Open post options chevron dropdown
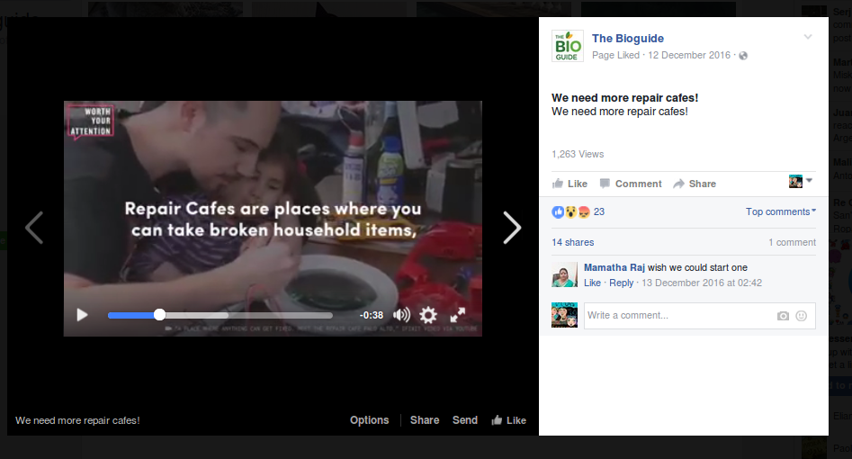This screenshot has width=852, height=459. click(808, 37)
